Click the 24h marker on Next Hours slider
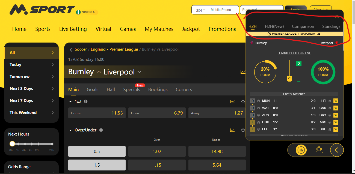This screenshot has height=174, width=355. tap(52, 144)
